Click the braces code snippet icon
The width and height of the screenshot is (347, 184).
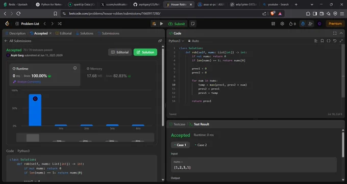point(329,41)
